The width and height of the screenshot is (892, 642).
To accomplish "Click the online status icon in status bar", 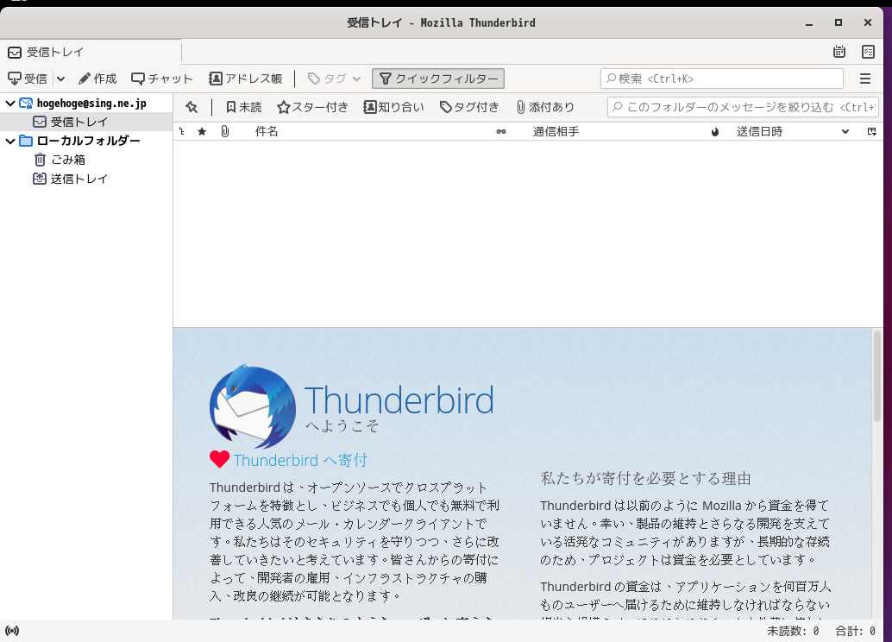I will click(x=12, y=631).
